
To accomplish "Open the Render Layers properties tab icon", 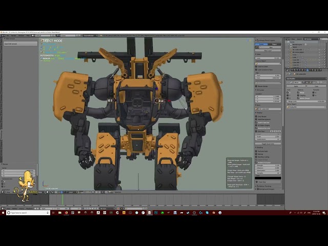I will 295,70.
